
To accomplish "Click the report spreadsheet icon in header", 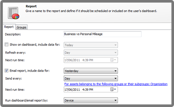I will [x=13, y=13].
